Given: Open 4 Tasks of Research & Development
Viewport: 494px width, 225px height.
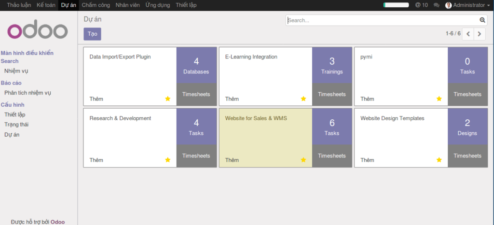Looking at the screenshot, I should pyautogui.click(x=196, y=127).
